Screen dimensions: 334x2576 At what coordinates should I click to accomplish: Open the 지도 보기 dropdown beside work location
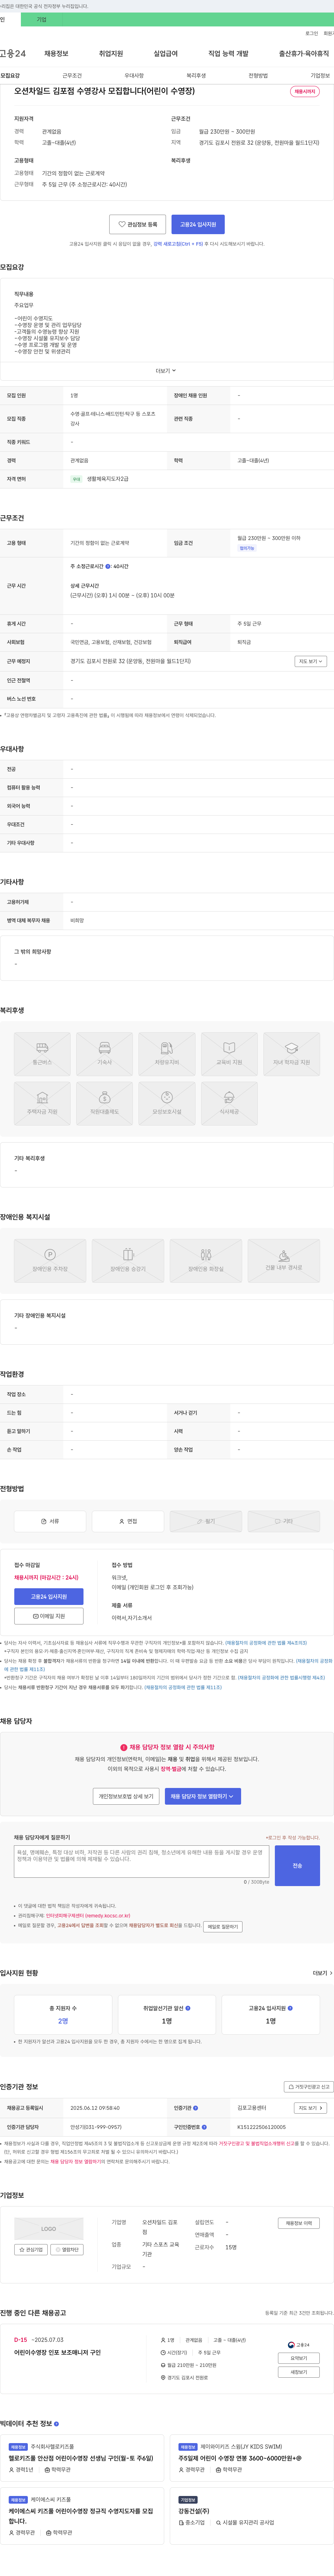click(x=311, y=661)
